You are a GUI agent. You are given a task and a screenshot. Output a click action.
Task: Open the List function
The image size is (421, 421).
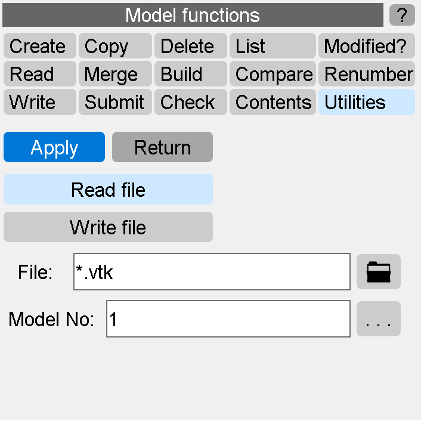tap(272, 47)
